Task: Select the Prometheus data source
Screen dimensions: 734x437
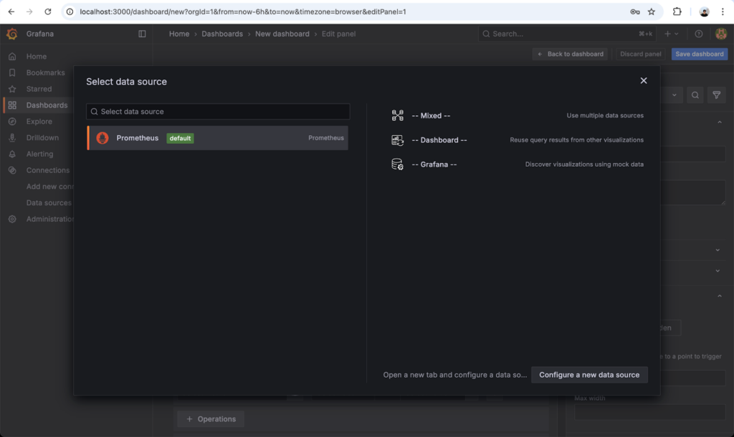Action: pyautogui.click(x=217, y=138)
